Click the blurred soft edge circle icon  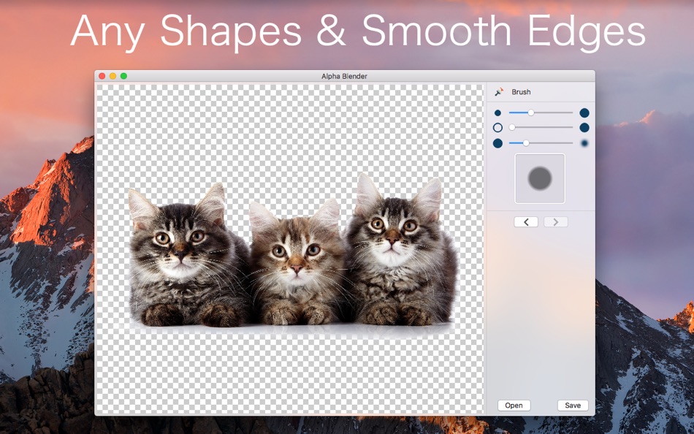tap(584, 143)
